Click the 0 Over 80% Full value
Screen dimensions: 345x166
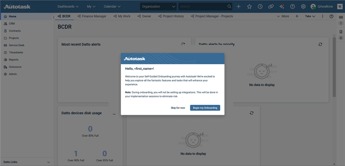[x=90, y=128]
